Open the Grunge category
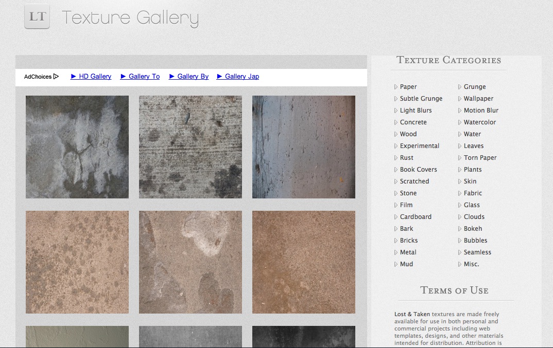 click(475, 87)
